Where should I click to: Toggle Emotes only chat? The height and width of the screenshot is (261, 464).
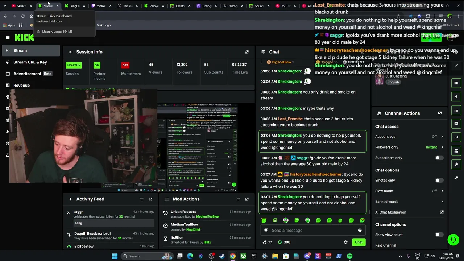[439, 180]
